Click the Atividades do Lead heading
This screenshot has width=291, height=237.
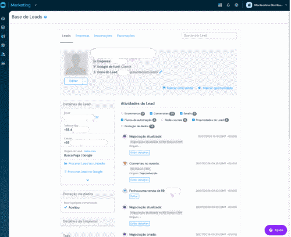pos(138,103)
